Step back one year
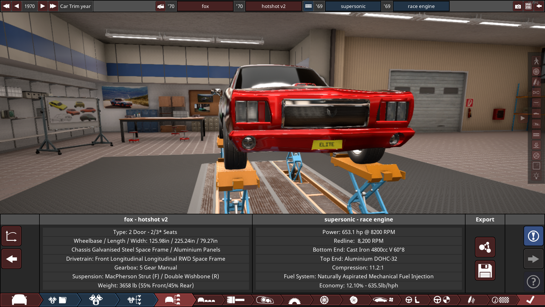 pyautogui.click(x=17, y=6)
